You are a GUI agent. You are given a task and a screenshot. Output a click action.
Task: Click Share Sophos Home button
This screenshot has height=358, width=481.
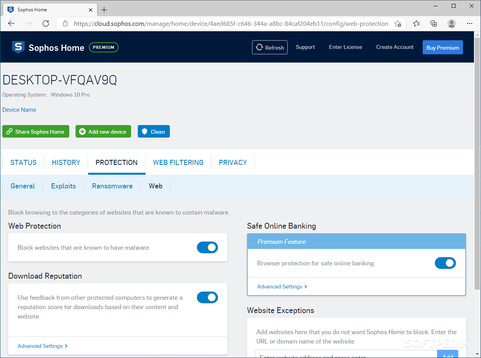click(36, 132)
